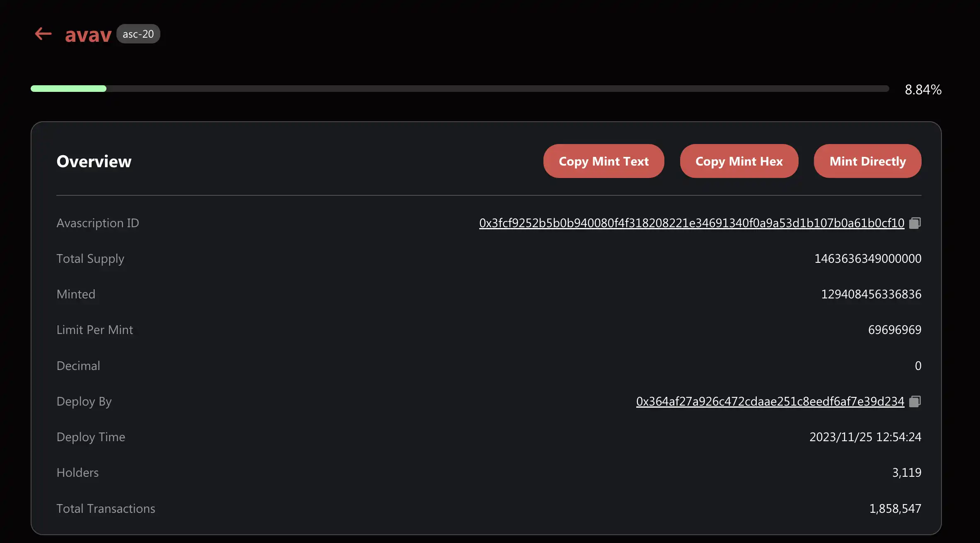Image resolution: width=980 pixels, height=543 pixels.
Task: Click the Mint Directly button
Action: click(868, 160)
